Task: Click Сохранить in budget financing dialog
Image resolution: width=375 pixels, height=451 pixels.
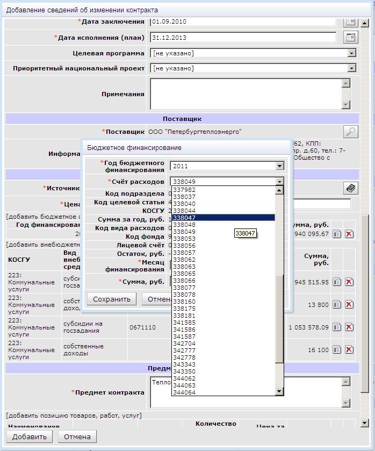Action: (112, 299)
